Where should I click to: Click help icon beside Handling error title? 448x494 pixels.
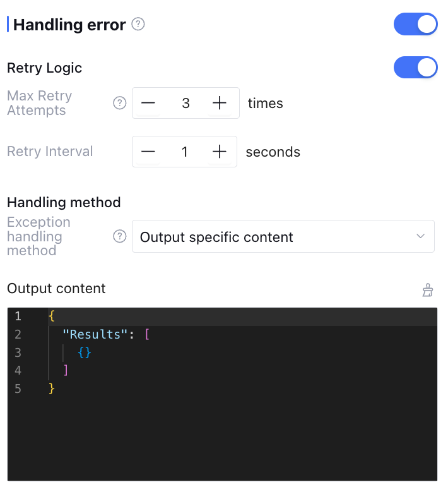[138, 25]
